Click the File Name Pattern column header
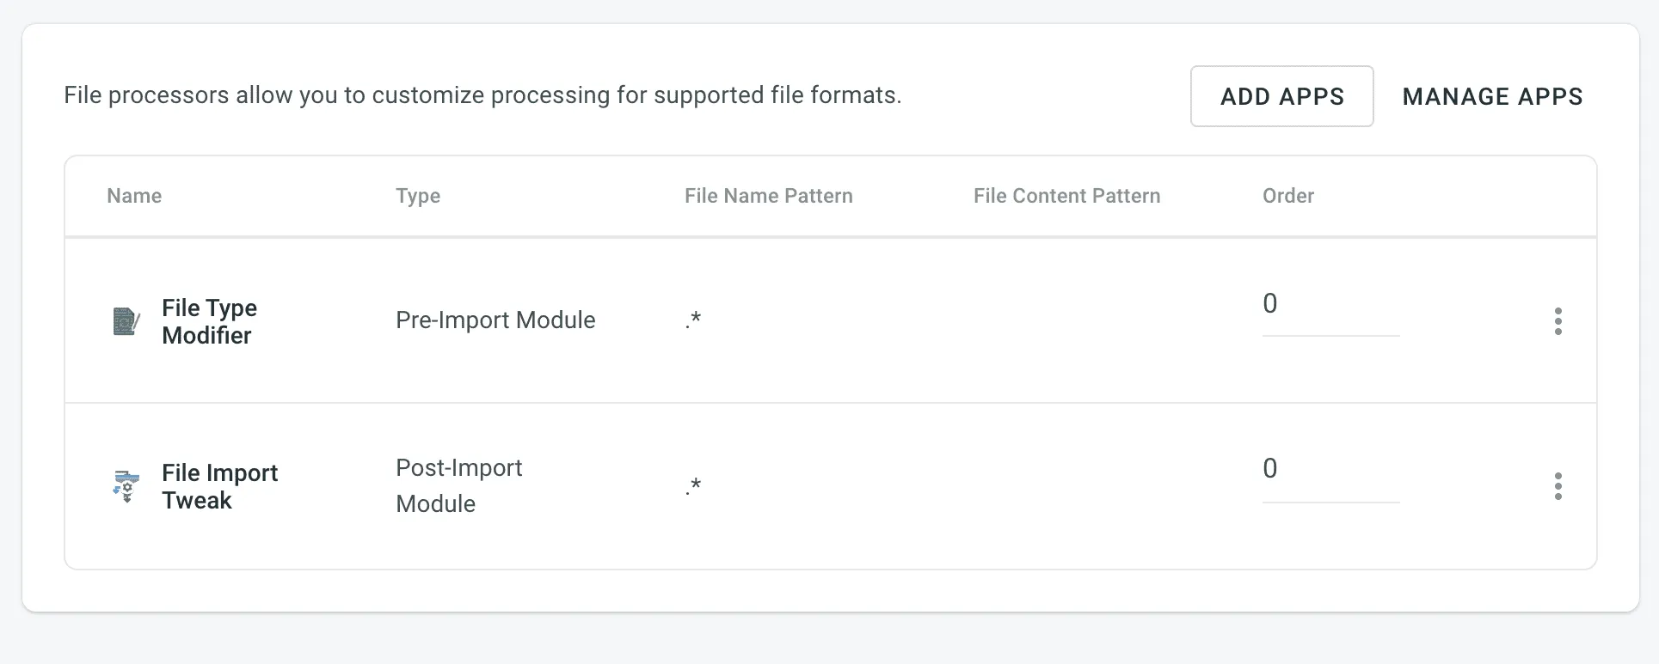The image size is (1659, 664). point(768,196)
